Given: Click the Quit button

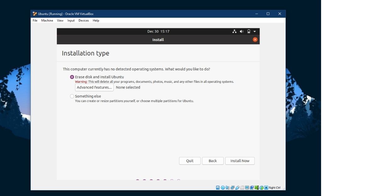Looking at the screenshot, I should coord(190,161).
